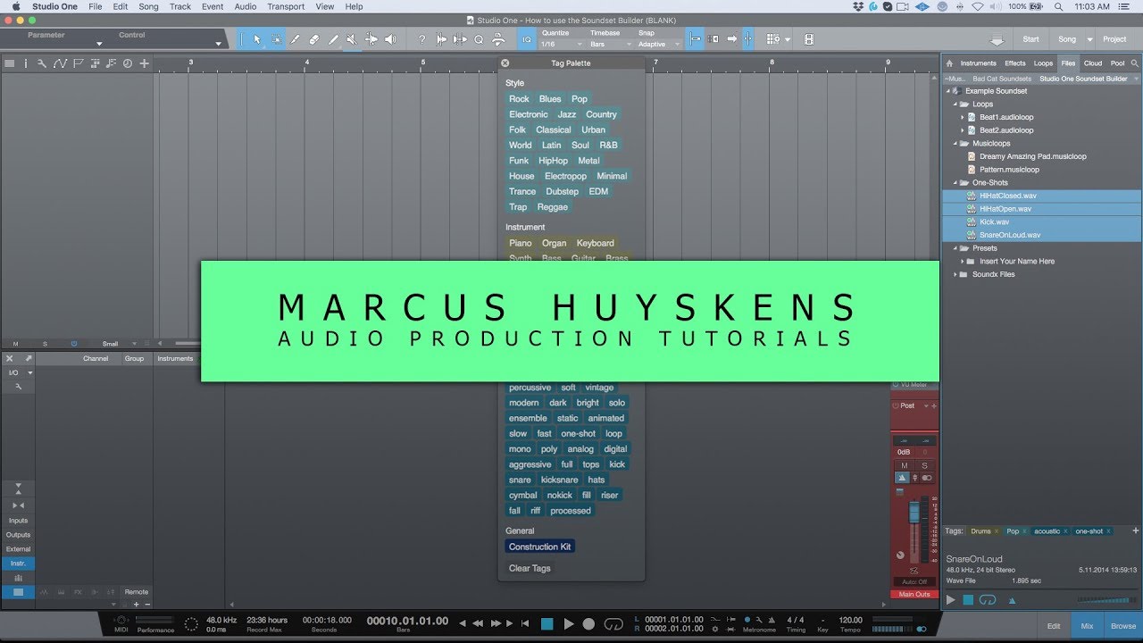
Task: Open the Mix view
Action: [x=1087, y=626]
